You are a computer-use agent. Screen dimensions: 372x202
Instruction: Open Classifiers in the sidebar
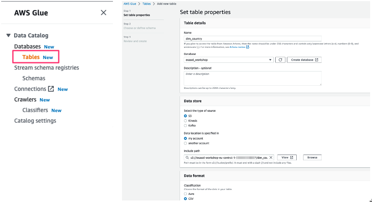coord(35,110)
